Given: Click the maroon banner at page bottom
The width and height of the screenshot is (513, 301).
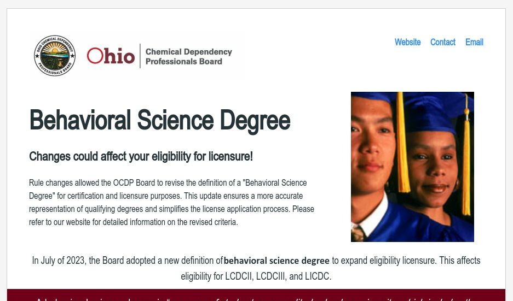Looking at the screenshot, I should click(256, 295).
